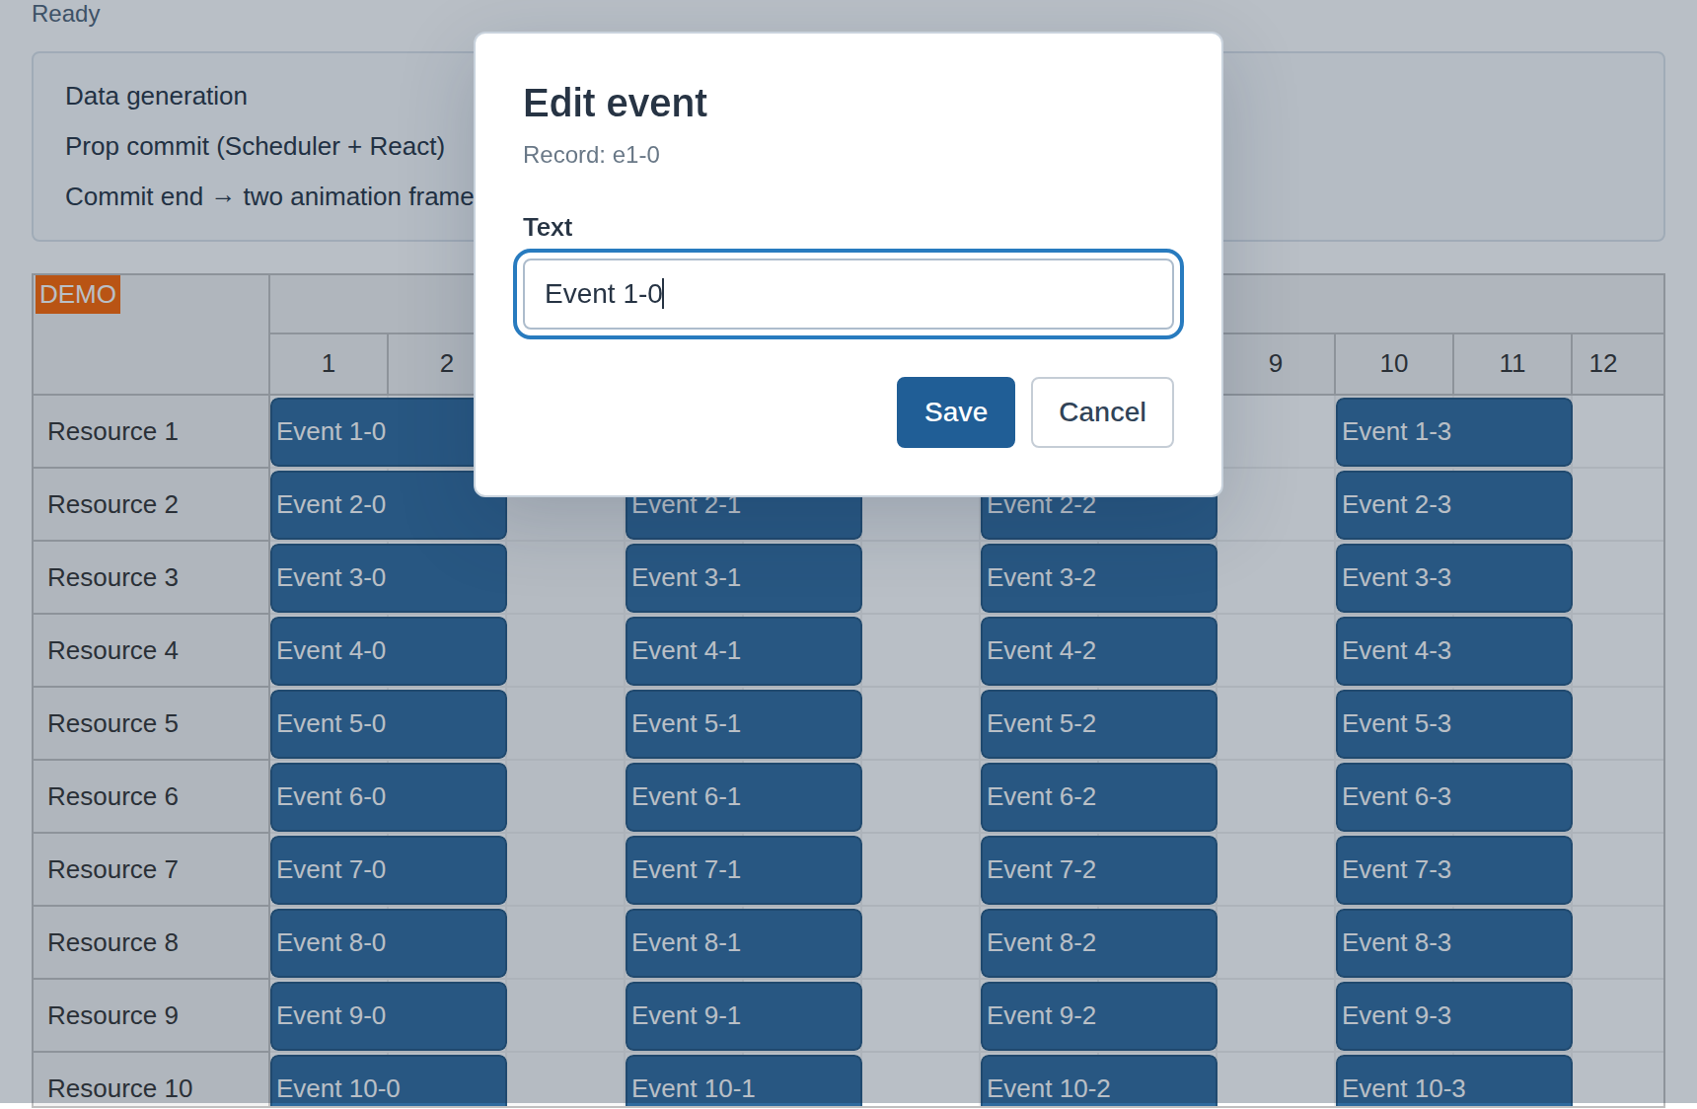This screenshot has width=1697, height=1109.
Task: Select Event 3-2 block
Action: (x=1098, y=578)
